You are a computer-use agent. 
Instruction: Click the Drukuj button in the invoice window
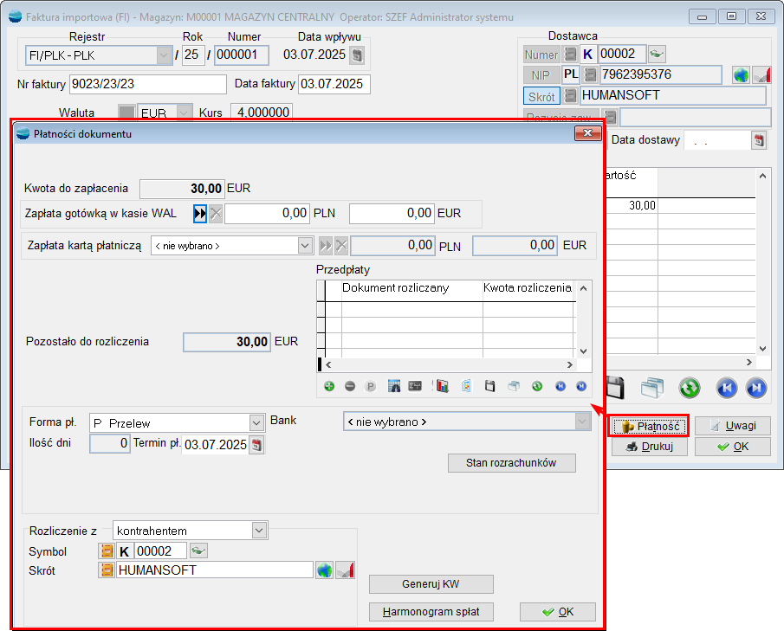[650, 446]
